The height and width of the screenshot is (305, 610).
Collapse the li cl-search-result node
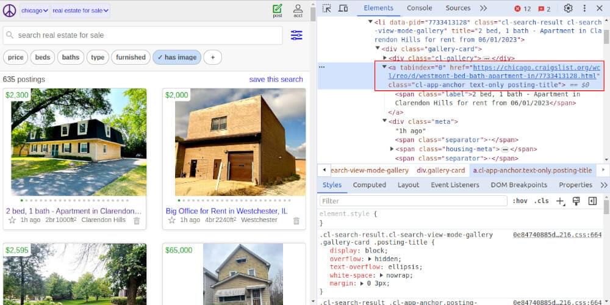(370, 22)
